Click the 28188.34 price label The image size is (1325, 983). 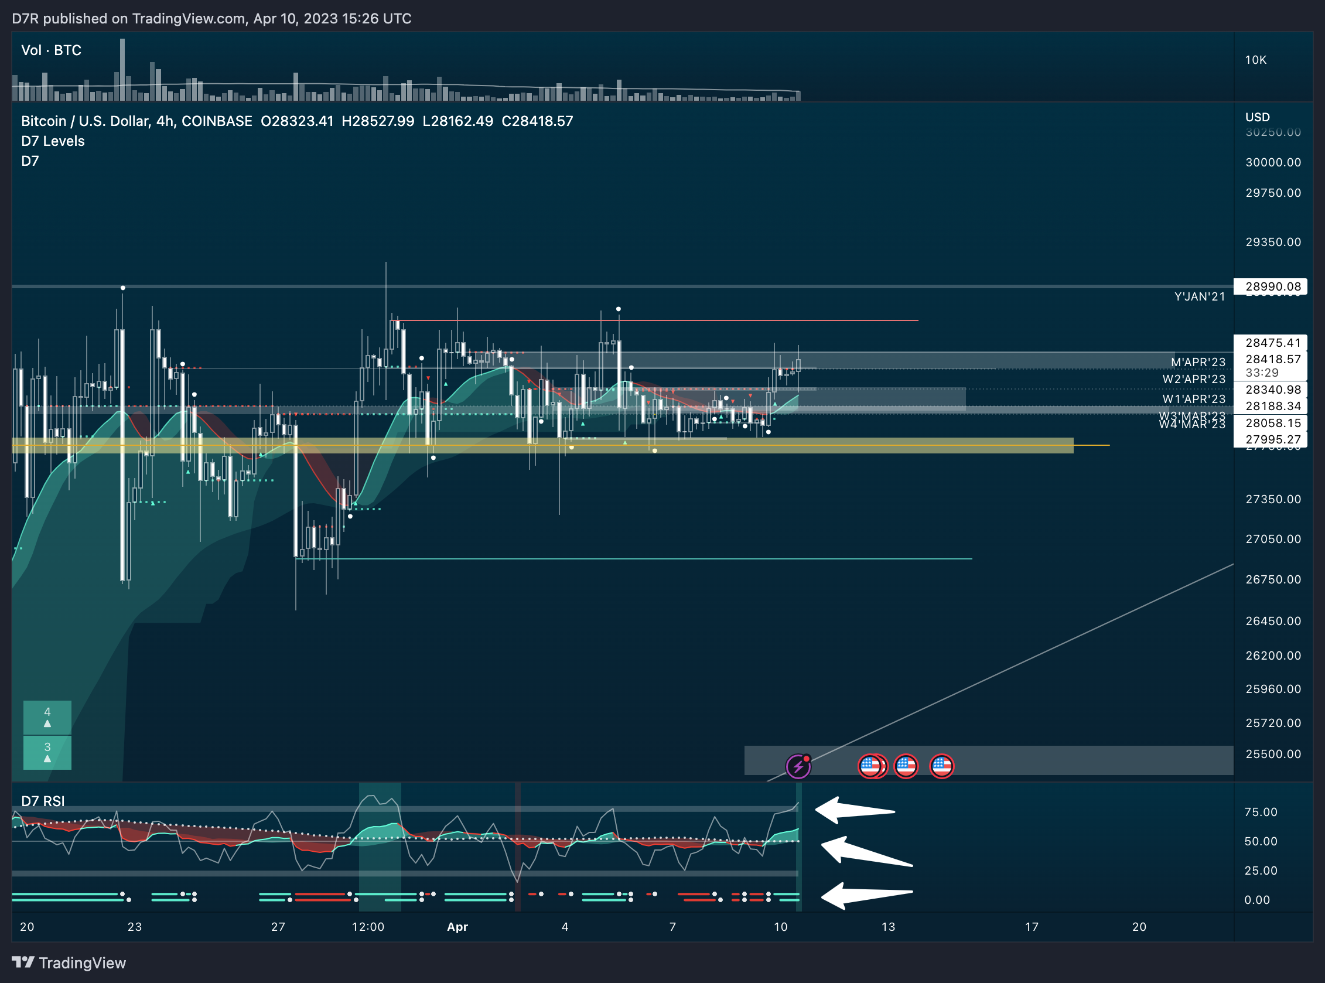click(1271, 407)
